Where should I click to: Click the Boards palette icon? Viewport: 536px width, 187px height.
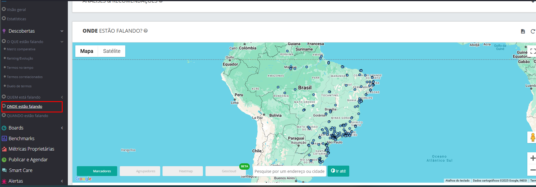tap(4, 128)
